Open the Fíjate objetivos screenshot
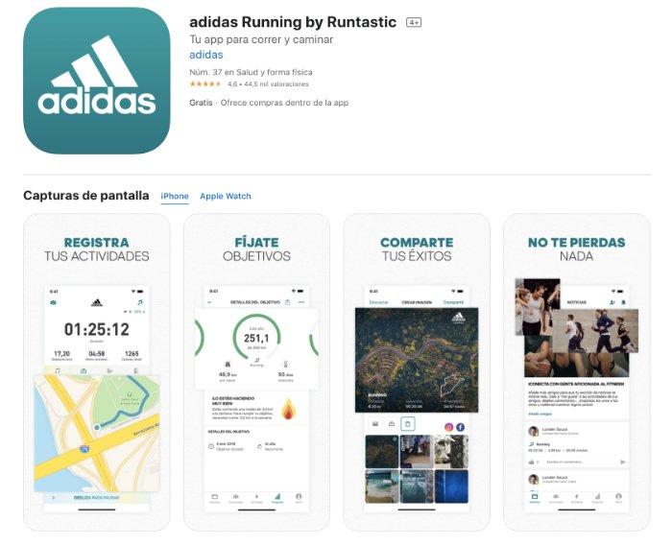Viewport: 672px width, 545px height. [x=256, y=372]
